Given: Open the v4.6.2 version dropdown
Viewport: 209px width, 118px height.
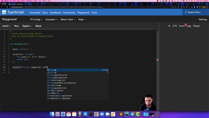Looking at the screenshot, I should tap(6, 26).
